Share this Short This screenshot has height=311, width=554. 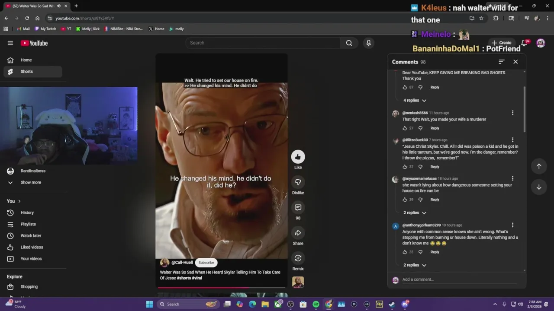[298, 233]
